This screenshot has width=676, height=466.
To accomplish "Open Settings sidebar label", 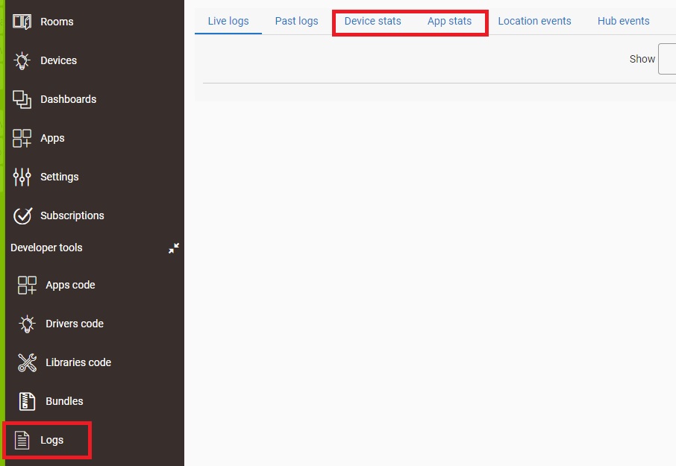I will coord(60,177).
